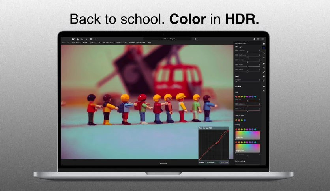Select the top-right tone curve point
Viewport: 330px width, 191px height.
228,131
